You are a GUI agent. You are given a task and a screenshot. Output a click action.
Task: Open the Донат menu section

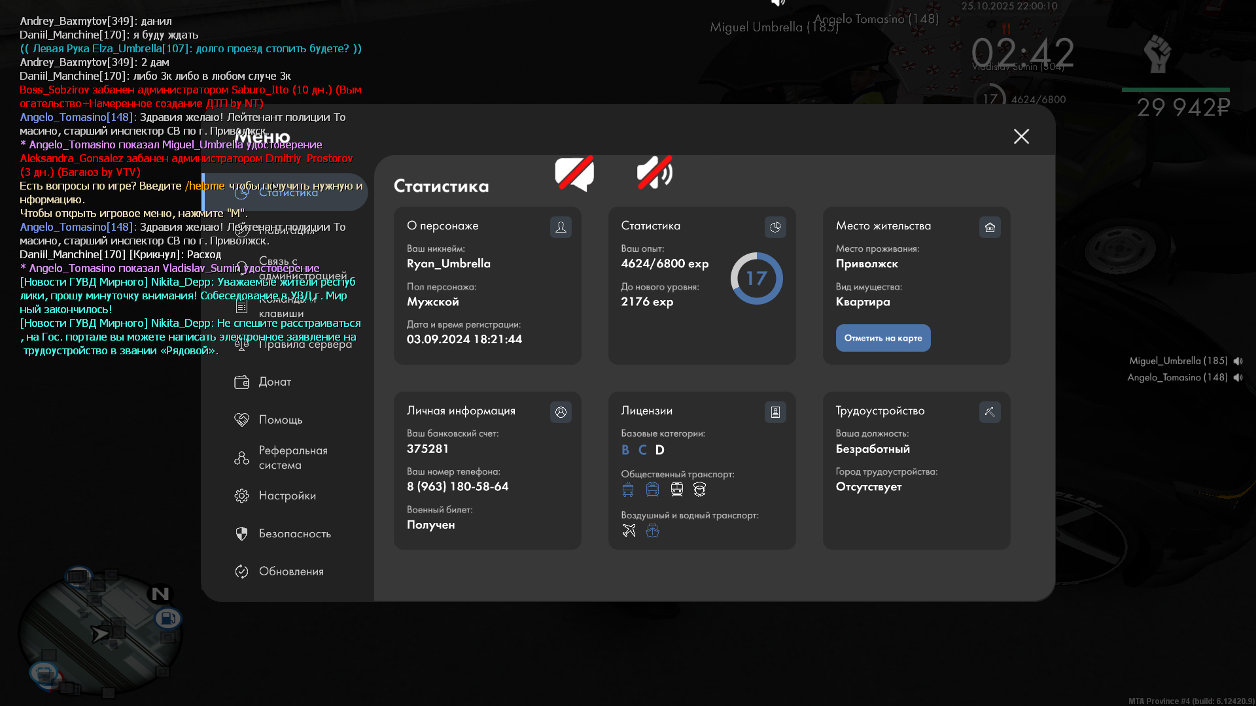(x=275, y=382)
